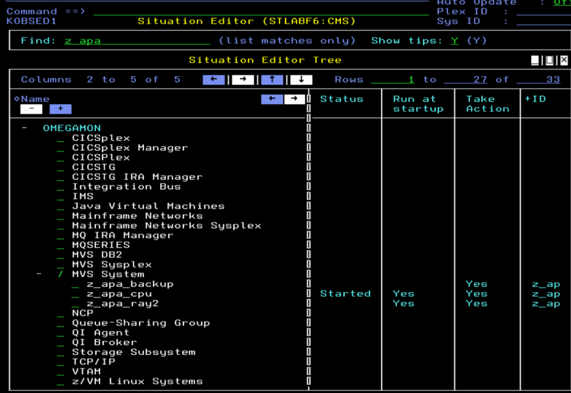Click the Rows starting value 1
Image resolution: width=571 pixels, height=393 pixels.
[x=392, y=79]
